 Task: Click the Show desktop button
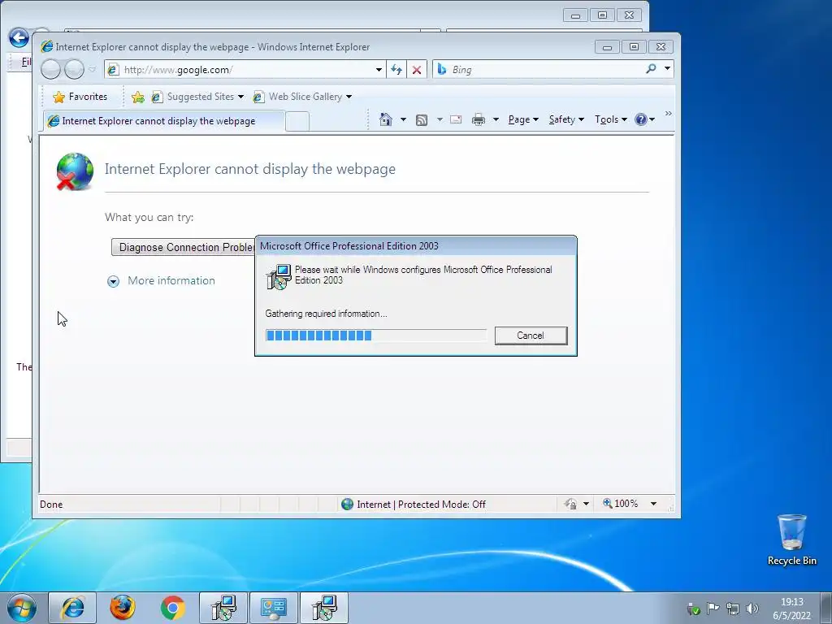pos(826,608)
